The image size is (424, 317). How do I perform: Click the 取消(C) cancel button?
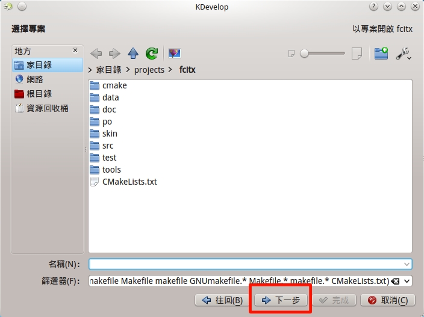388,300
